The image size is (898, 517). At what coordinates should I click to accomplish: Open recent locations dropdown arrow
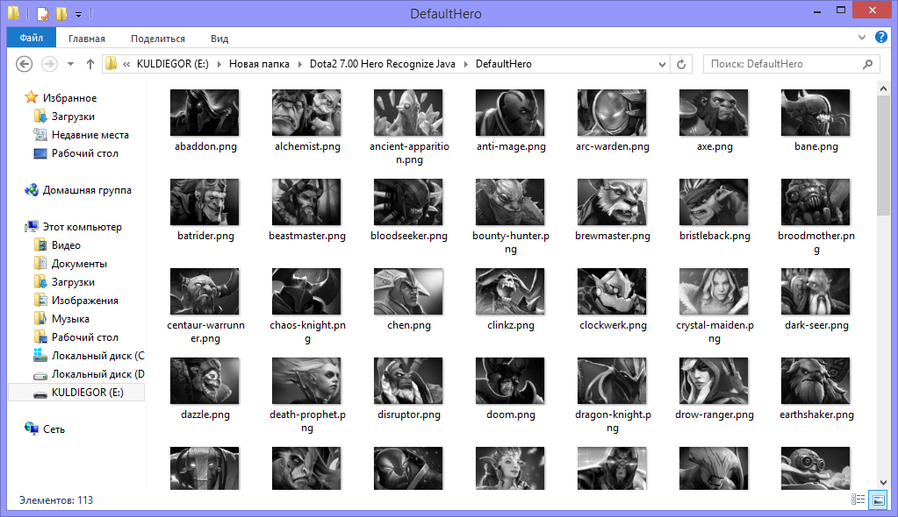point(70,64)
